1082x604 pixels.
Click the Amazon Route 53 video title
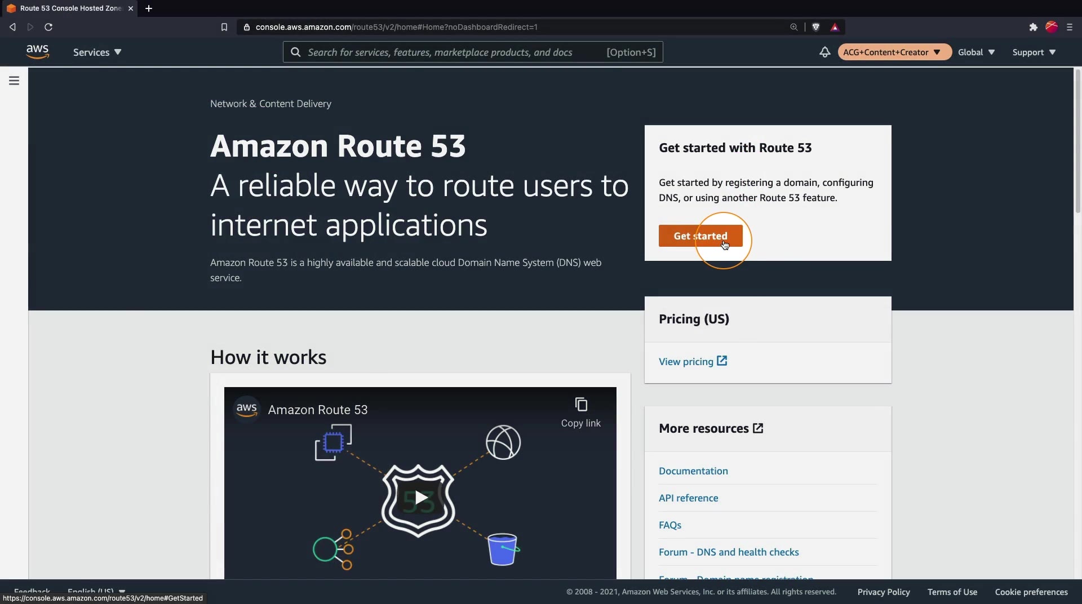pos(318,410)
